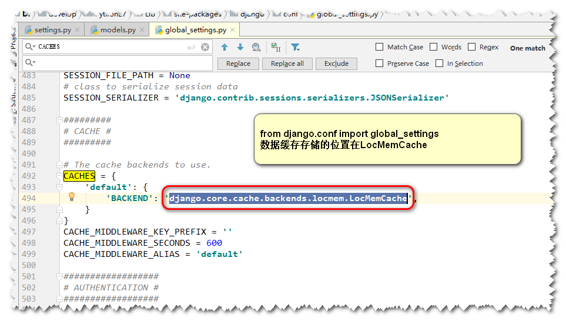The height and width of the screenshot is (321, 566).
Task: Click the conf breadcrumb folder
Action: point(287,15)
